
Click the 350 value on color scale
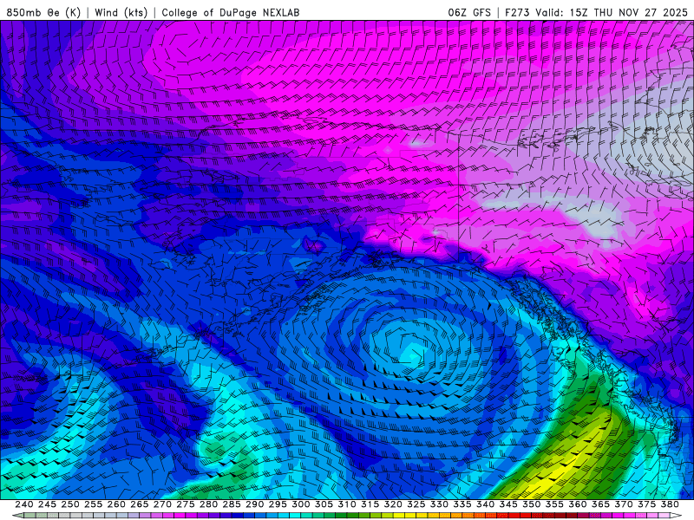click(x=531, y=504)
